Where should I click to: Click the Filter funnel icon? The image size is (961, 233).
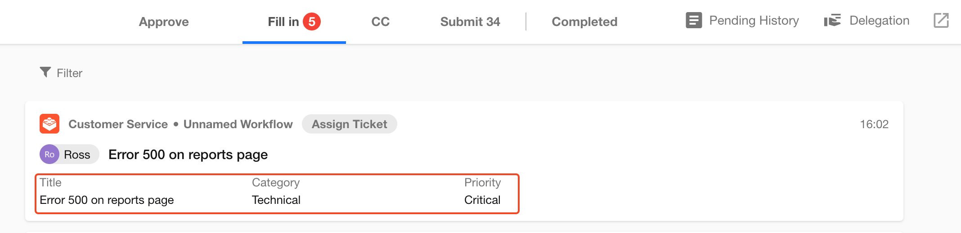(x=45, y=72)
